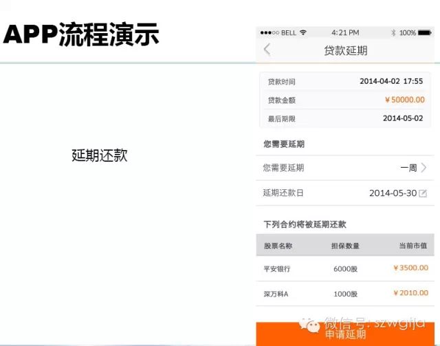Tap the 贷款时间 label

(x=282, y=82)
